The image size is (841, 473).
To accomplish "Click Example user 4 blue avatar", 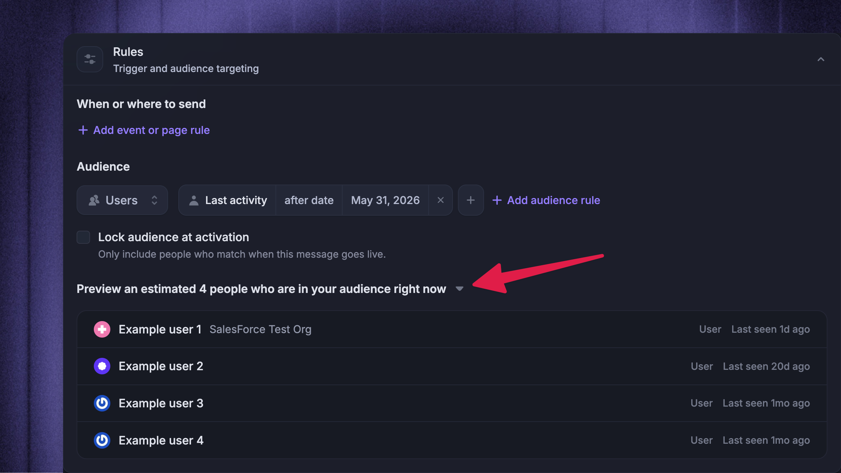I will point(102,440).
